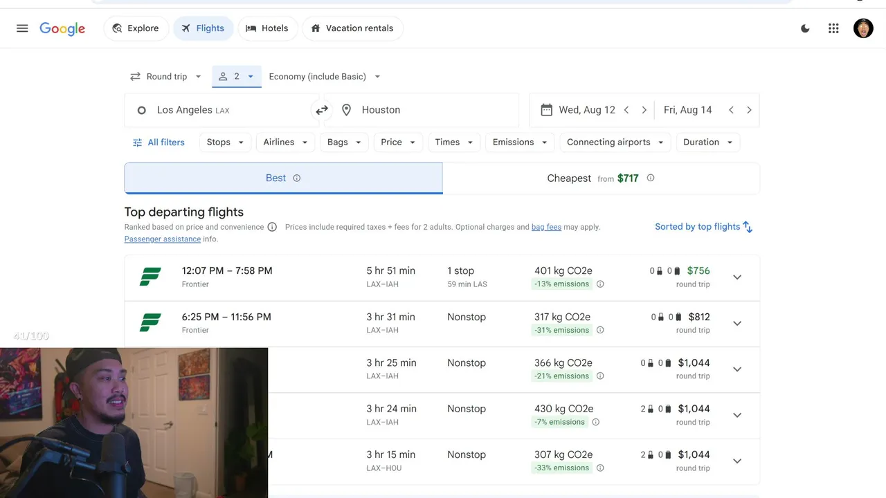
Task: Go to next return date after Aug 14
Action: click(x=749, y=110)
